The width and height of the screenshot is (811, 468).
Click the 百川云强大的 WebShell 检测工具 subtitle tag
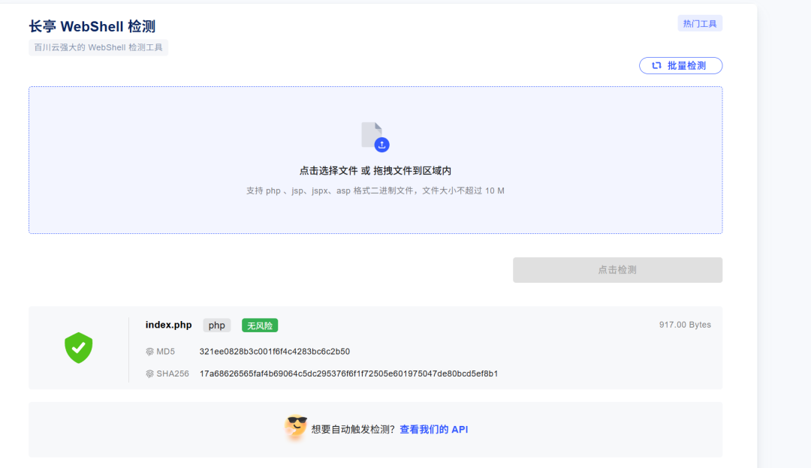click(98, 47)
